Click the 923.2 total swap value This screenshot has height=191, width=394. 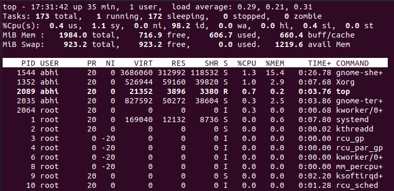click(x=75, y=44)
